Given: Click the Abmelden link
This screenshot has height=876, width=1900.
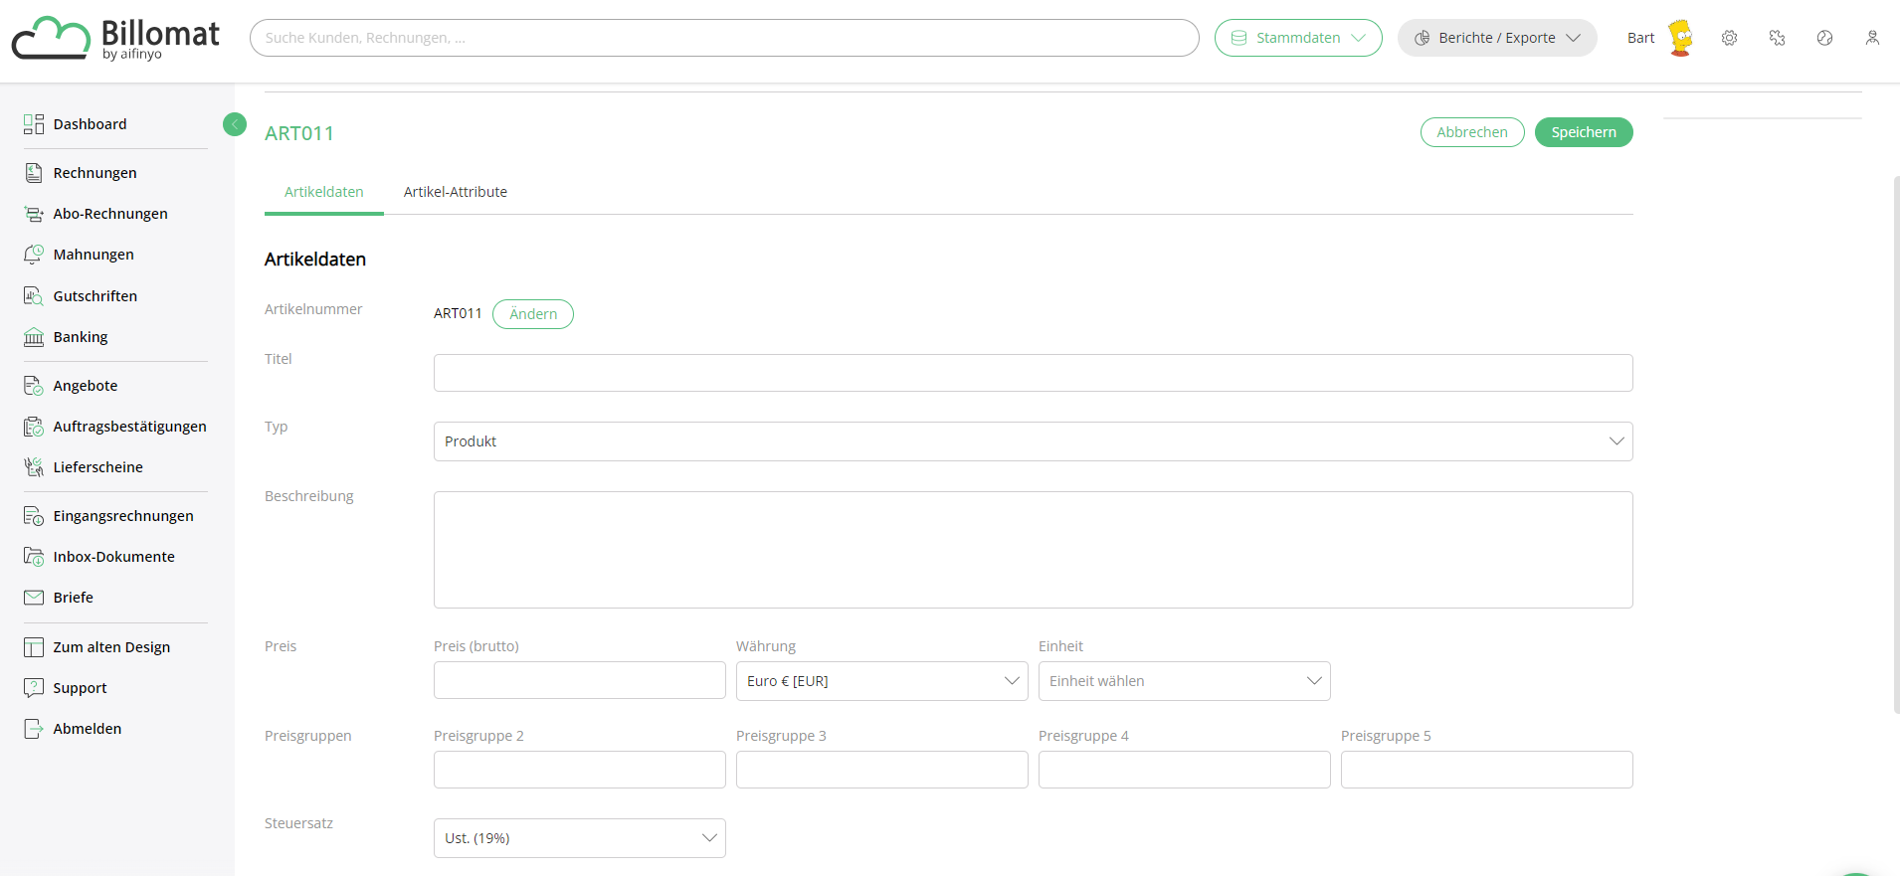Looking at the screenshot, I should pyautogui.click(x=88, y=729).
